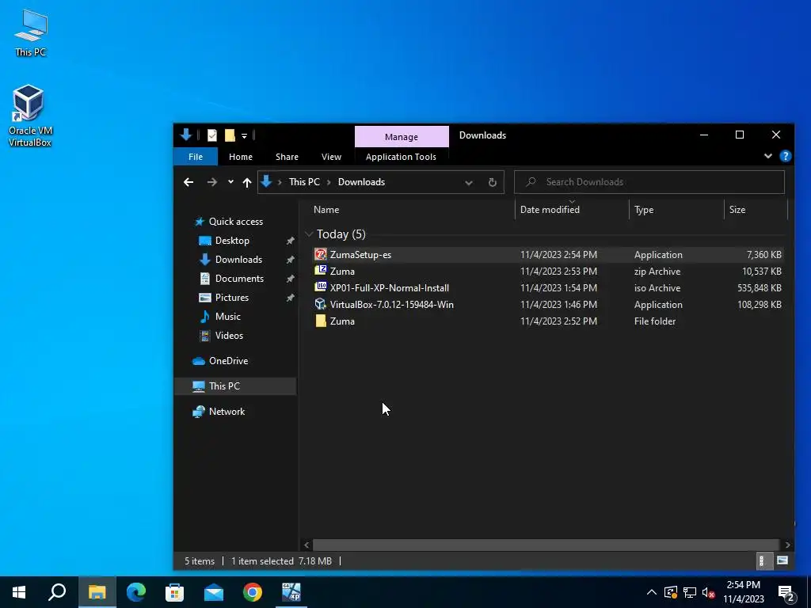Click This PC in the address bar
The width and height of the screenshot is (811, 608).
304,182
